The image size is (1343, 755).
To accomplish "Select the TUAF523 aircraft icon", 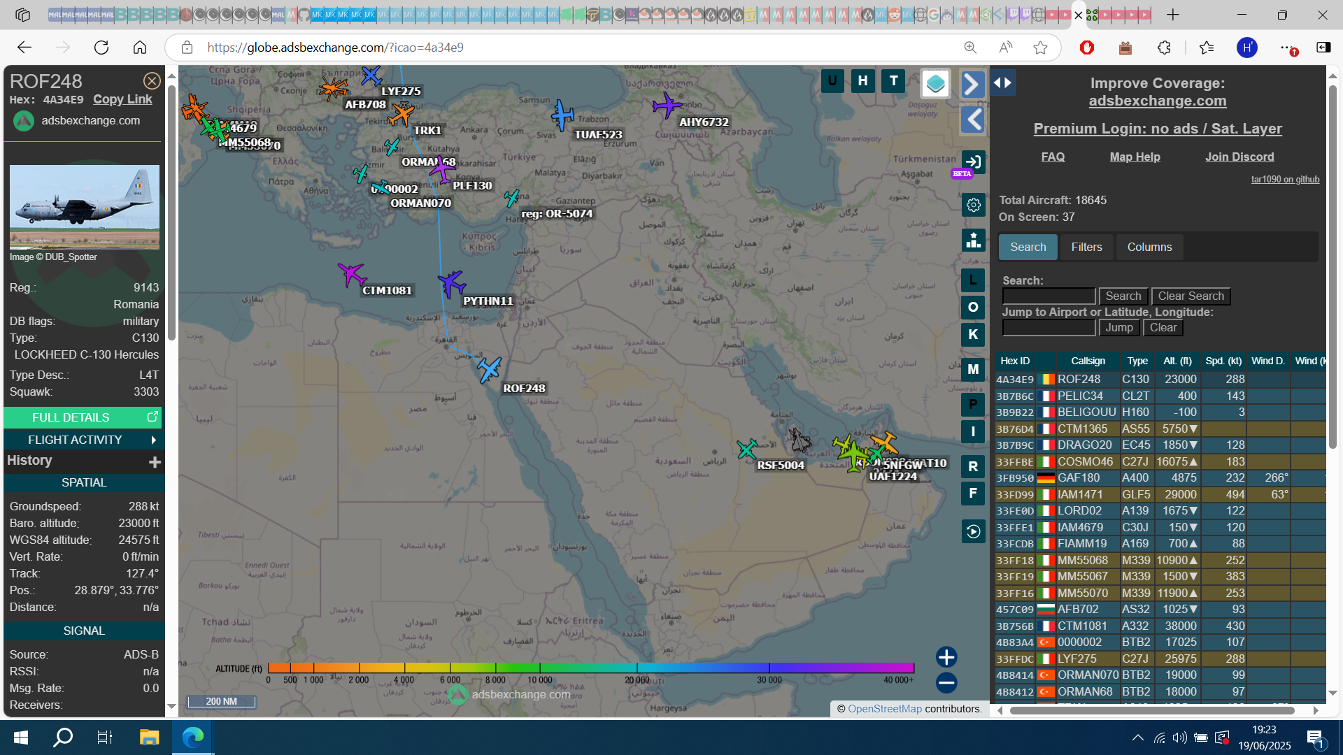I will pos(562,115).
